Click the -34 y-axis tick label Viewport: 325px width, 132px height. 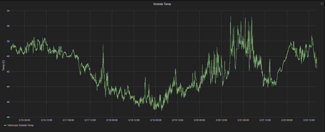point(8,11)
